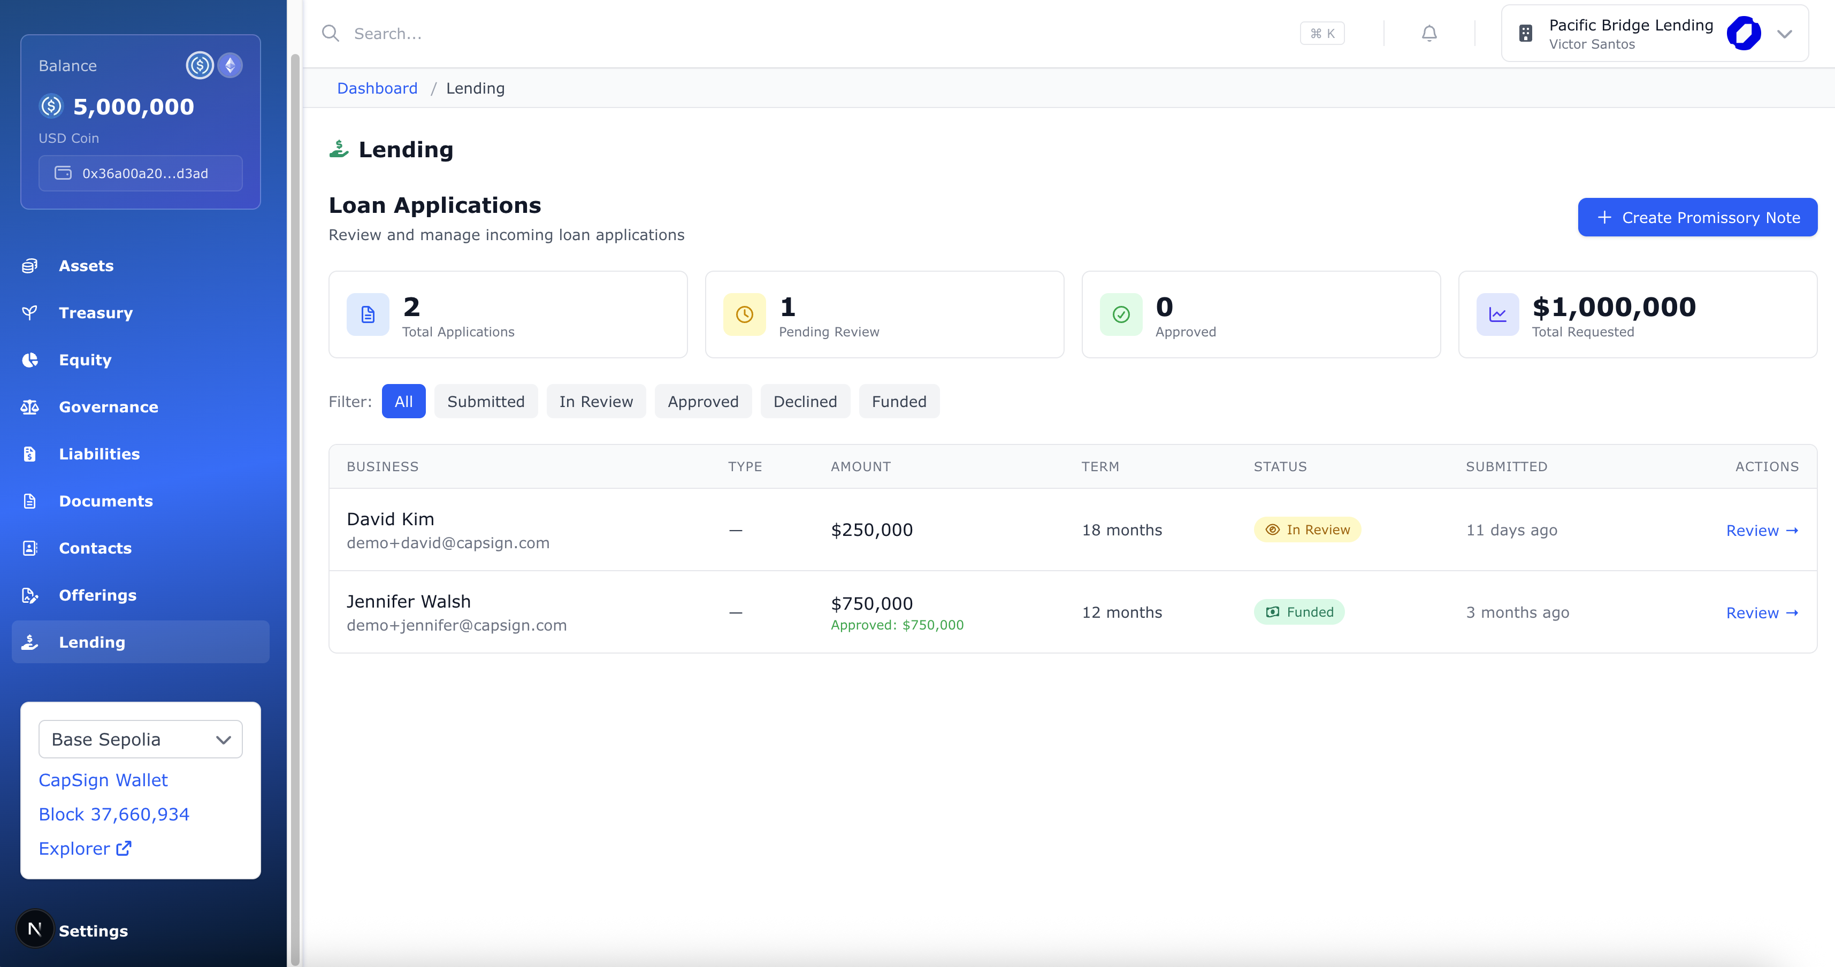The width and height of the screenshot is (1835, 967).
Task: Navigate to the Lending sidebar item
Action: pyautogui.click(x=91, y=642)
